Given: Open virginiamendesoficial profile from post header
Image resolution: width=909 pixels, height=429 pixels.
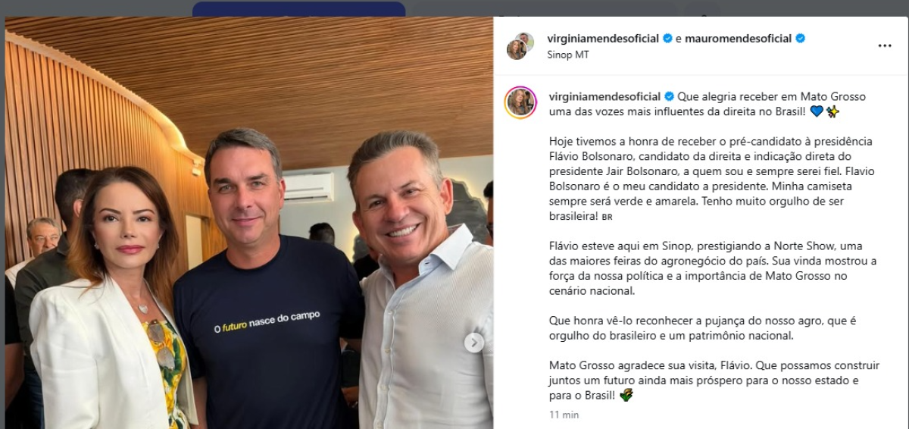Looking at the screenshot, I should click(x=604, y=38).
